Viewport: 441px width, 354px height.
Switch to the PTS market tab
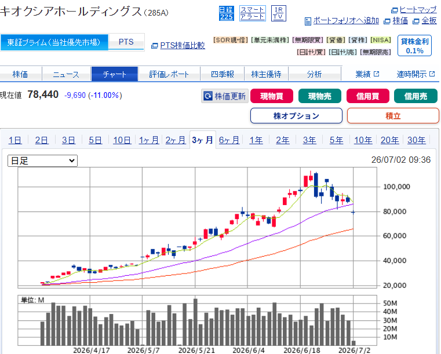[126, 42]
